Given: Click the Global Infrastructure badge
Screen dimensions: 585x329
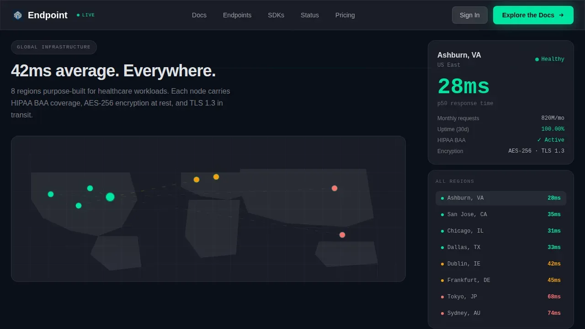Looking at the screenshot, I should click(x=54, y=47).
